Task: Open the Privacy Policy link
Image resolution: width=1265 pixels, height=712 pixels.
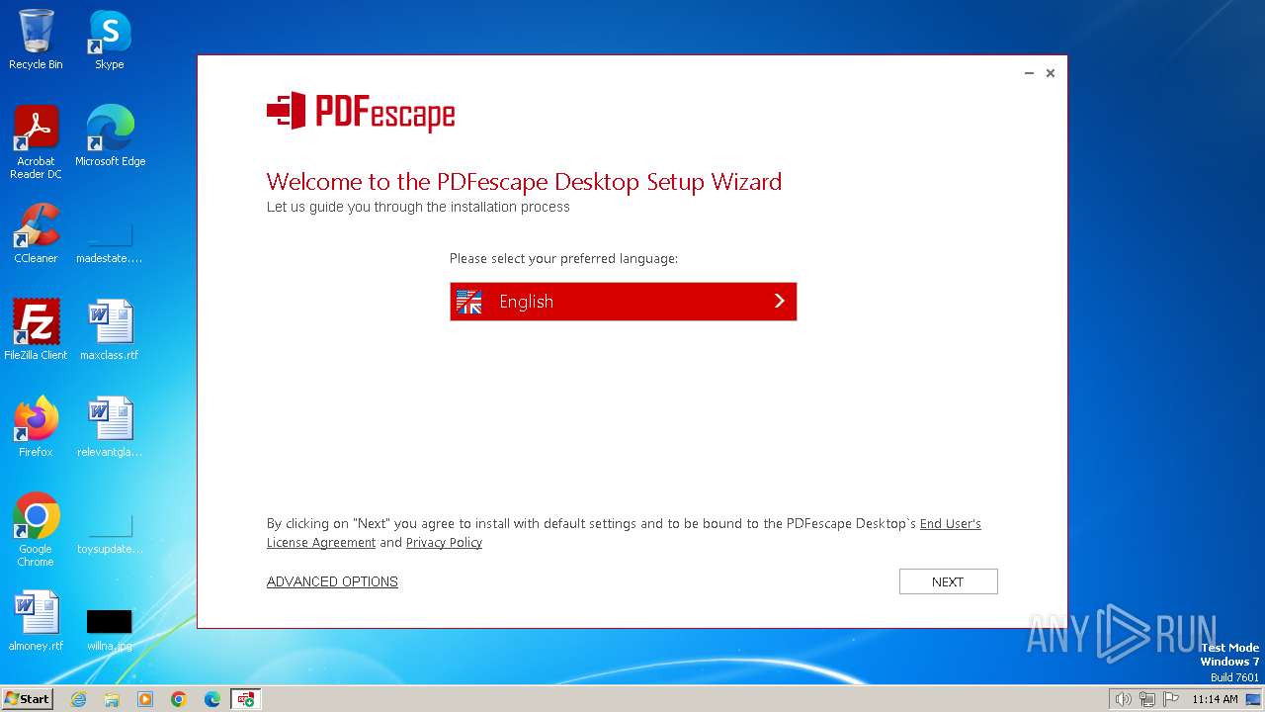Action: pyautogui.click(x=444, y=542)
